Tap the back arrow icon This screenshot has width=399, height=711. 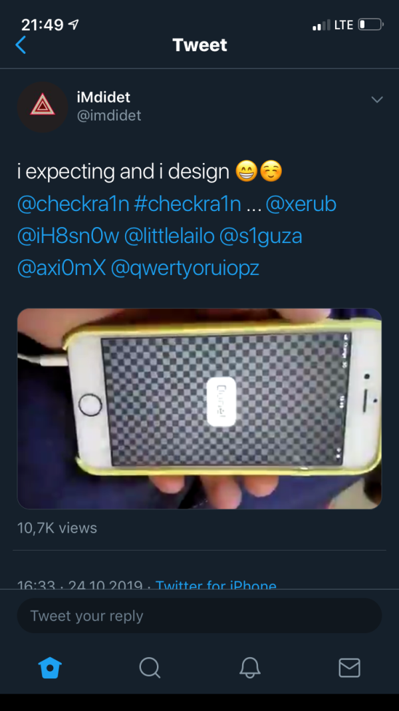[x=21, y=45]
